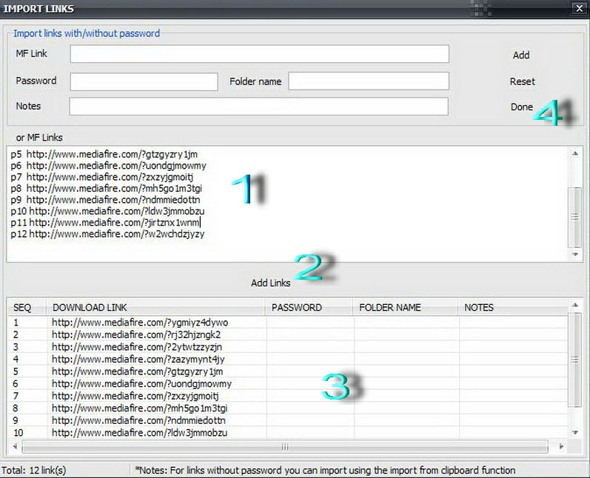Select the p11 jirtznx1wnm line in text box
590x478 pixels.
pos(105,222)
